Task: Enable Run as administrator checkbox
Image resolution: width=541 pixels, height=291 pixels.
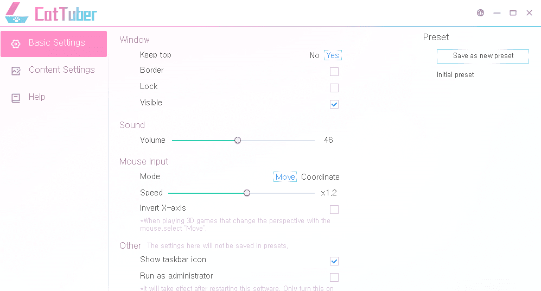Action: click(x=334, y=277)
